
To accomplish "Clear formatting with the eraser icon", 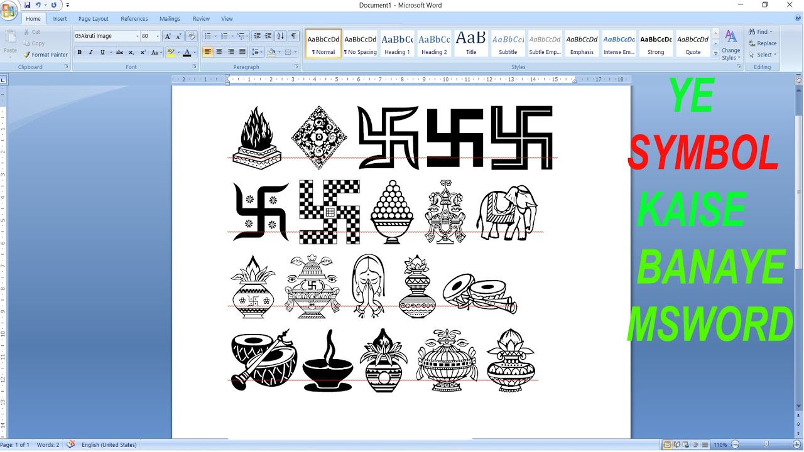I will (x=192, y=36).
